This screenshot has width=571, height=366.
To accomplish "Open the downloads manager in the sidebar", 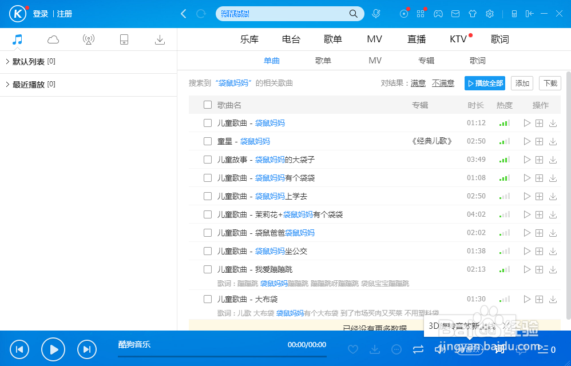I will click(x=160, y=39).
